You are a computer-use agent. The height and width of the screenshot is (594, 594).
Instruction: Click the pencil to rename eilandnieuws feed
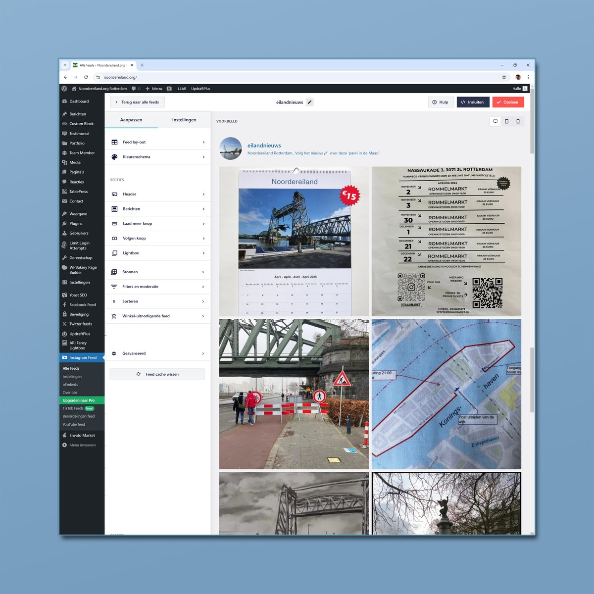[x=309, y=102]
